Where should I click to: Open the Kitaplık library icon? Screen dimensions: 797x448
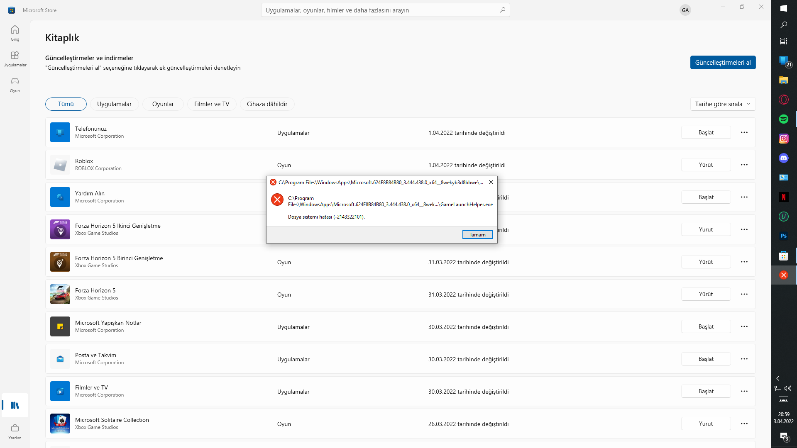tap(15, 405)
